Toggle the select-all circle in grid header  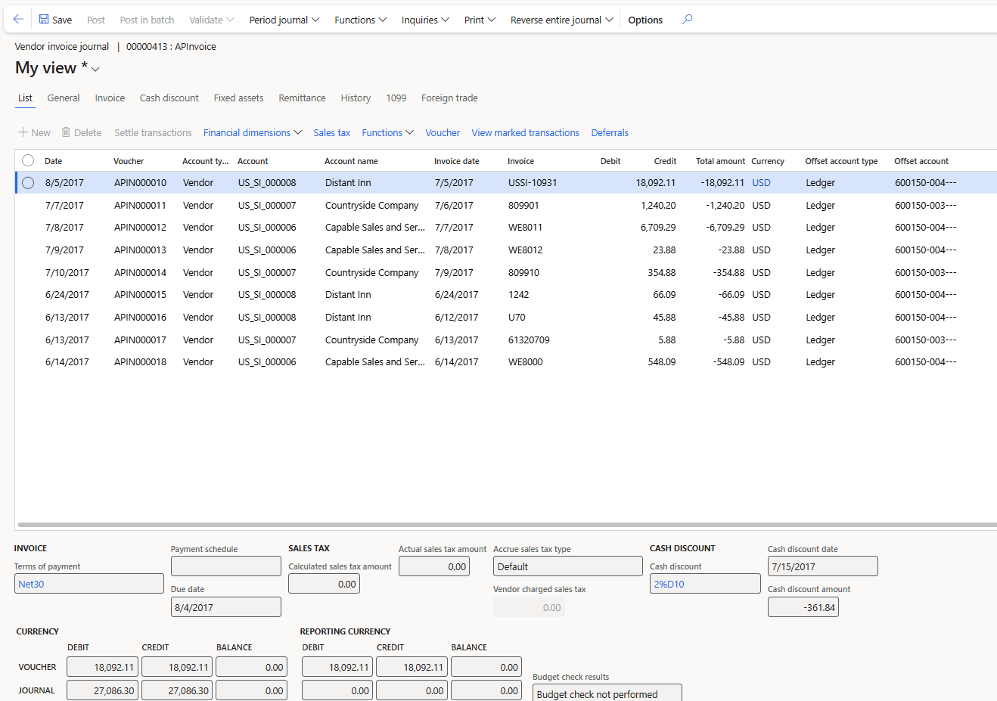28,160
